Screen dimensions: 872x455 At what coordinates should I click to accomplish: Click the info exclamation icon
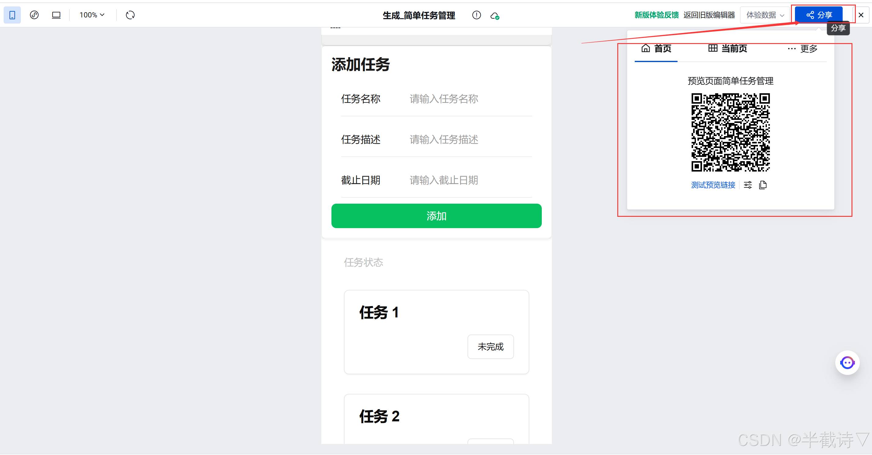(x=476, y=15)
